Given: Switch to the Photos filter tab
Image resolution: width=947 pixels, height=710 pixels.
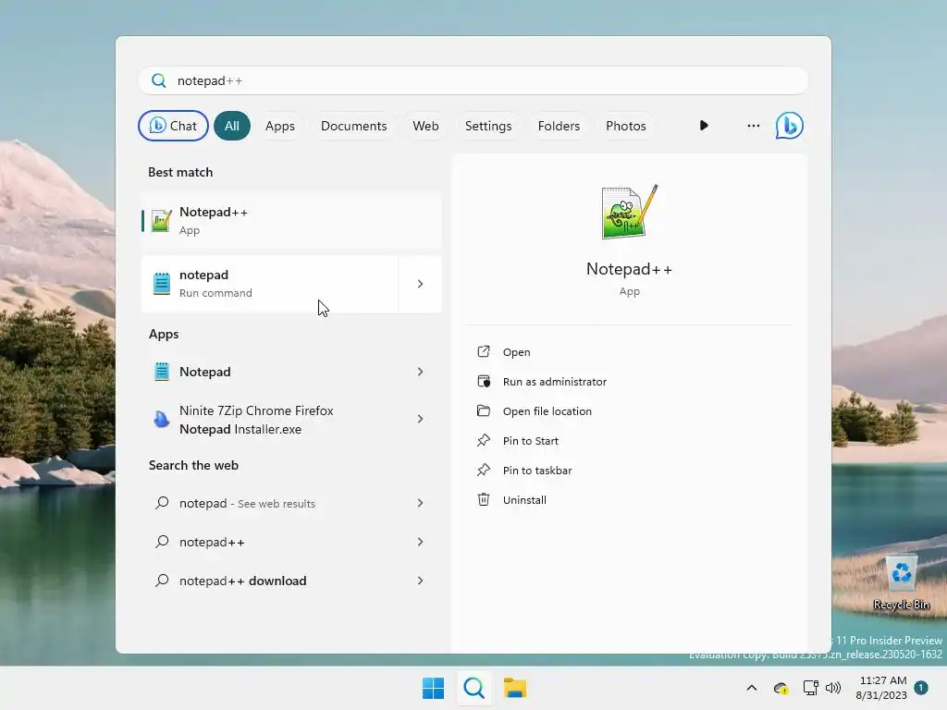Looking at the screenshot, I should click(626, 126).
